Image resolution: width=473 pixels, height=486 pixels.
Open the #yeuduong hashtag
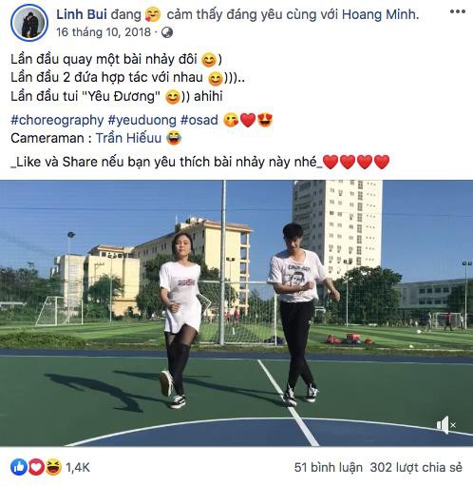pos(142,120)
